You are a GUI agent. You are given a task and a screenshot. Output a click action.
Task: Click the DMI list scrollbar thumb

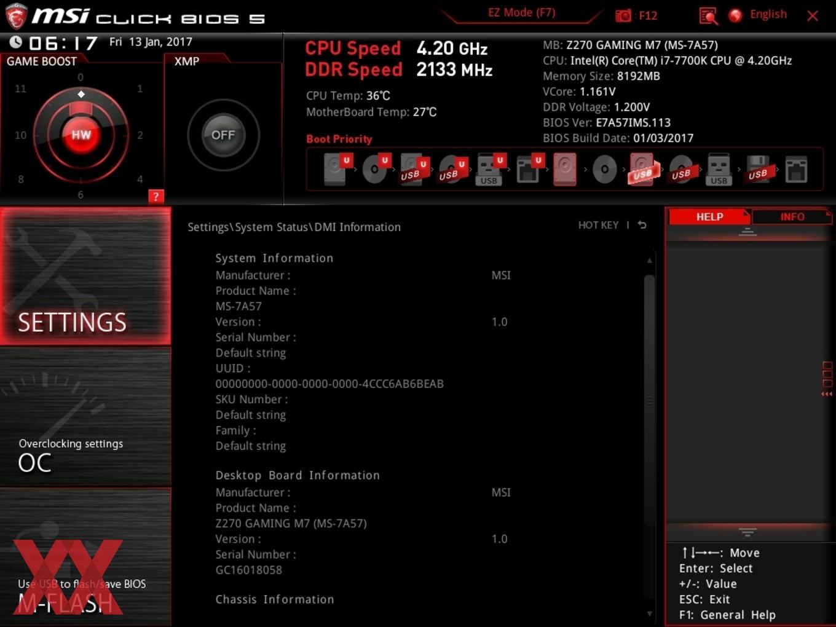649,400
